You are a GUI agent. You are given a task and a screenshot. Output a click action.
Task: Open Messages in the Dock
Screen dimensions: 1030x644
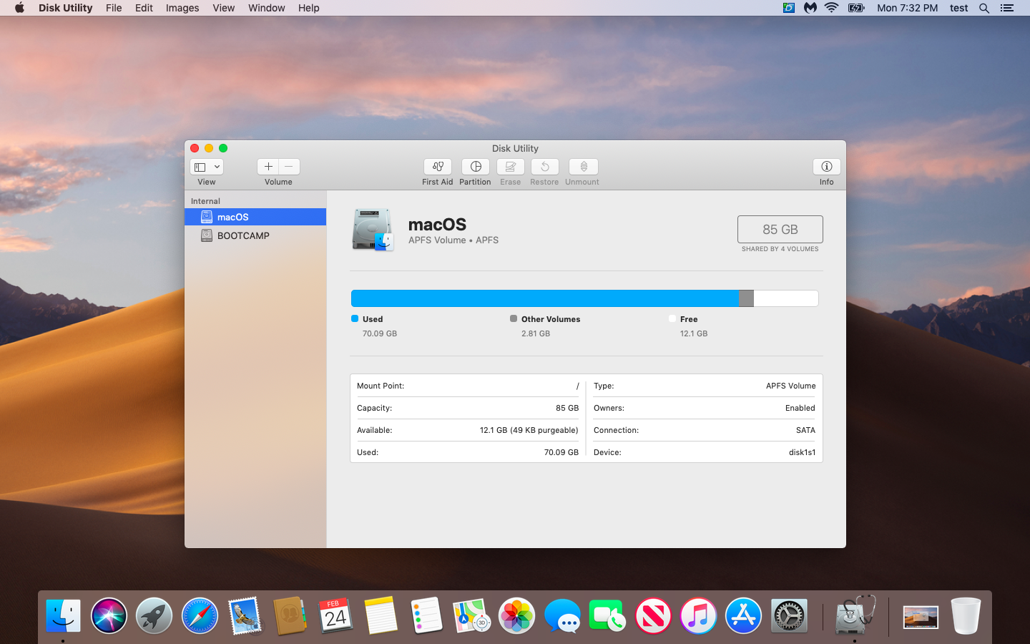pos(562,615)
